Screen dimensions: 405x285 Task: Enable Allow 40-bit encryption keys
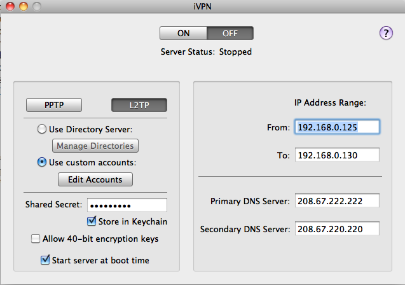36,239
